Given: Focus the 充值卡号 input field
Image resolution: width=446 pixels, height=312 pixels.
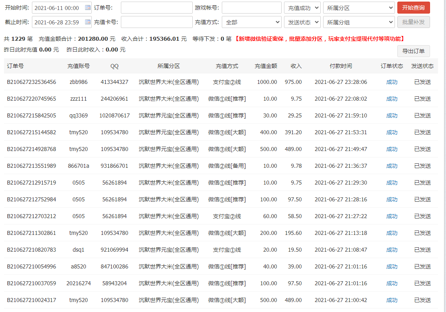Looking at the screenshot, I should 157,22.
